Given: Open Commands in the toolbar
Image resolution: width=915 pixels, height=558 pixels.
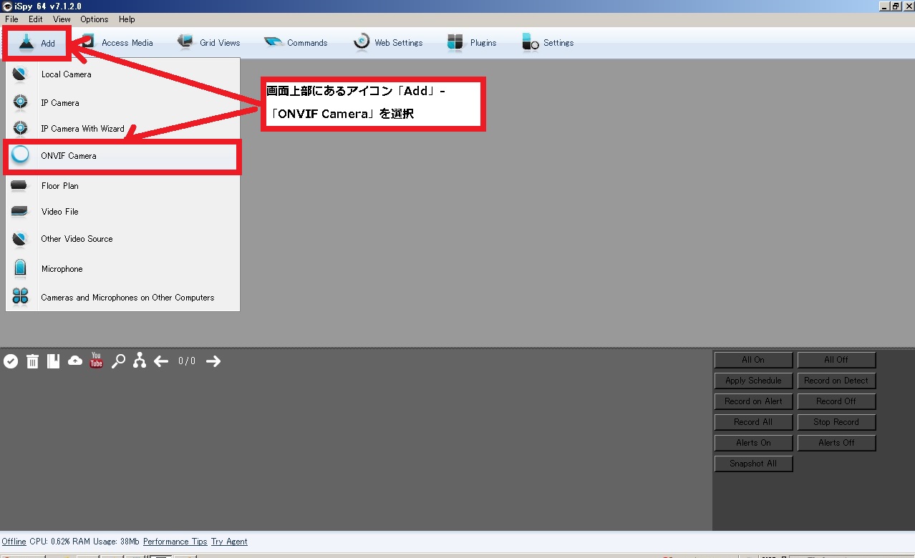Looking at the screenshot, I should [296, 43].
